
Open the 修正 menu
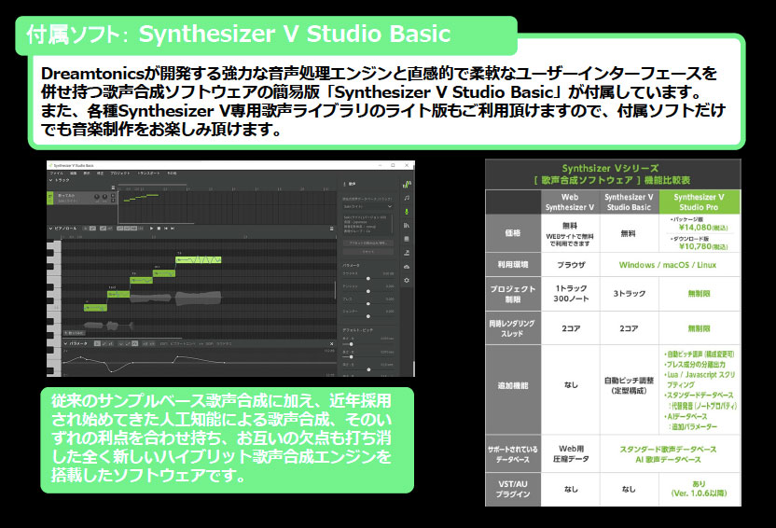100,174
